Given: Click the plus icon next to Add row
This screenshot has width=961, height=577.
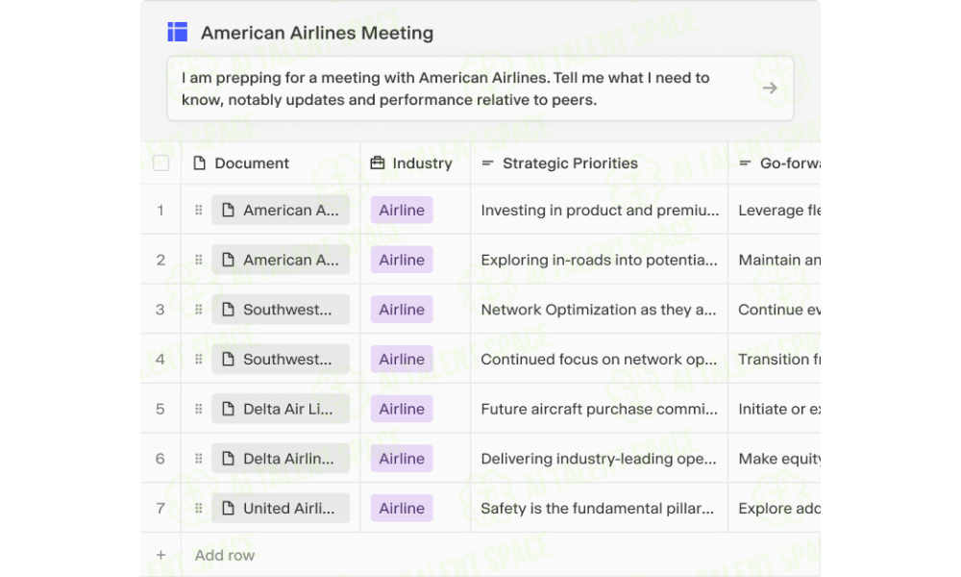Looking at the screenshot, I should click(x=160, y=555).
